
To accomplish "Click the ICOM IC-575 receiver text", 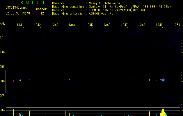I will (117, 10).
